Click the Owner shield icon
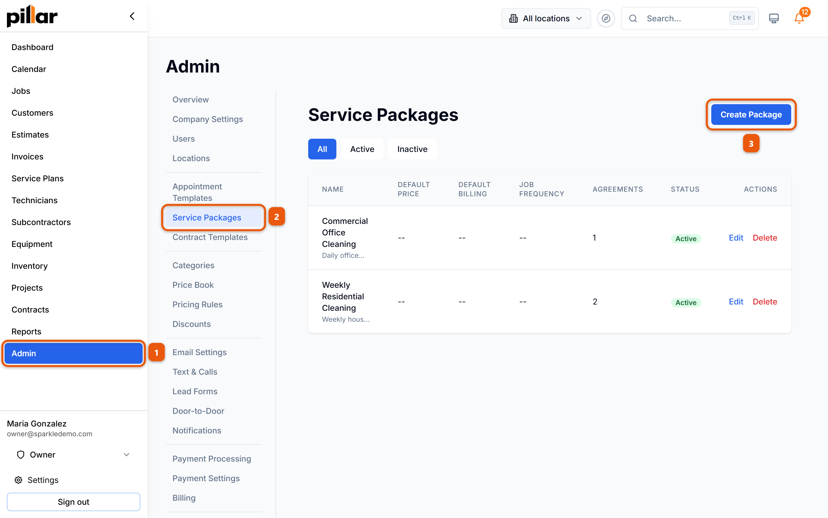828x518 pixels. pos(20,455)
